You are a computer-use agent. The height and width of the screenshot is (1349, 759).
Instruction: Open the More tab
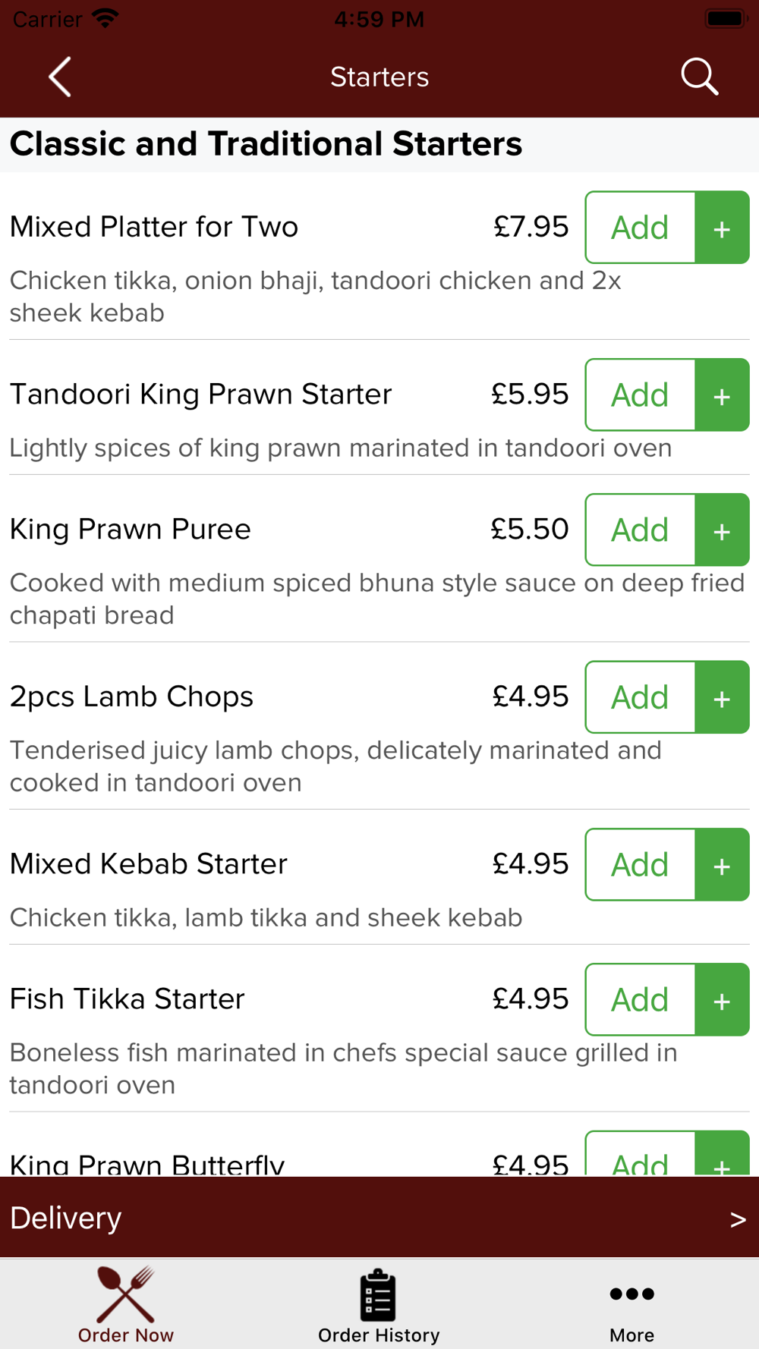tap(631, 1305)
